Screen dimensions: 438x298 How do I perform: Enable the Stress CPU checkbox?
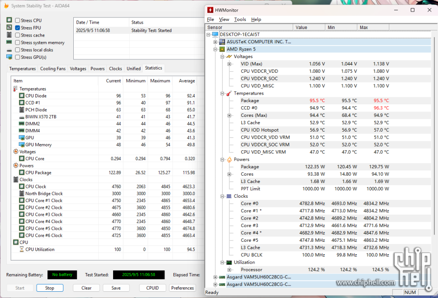[17, 21]
